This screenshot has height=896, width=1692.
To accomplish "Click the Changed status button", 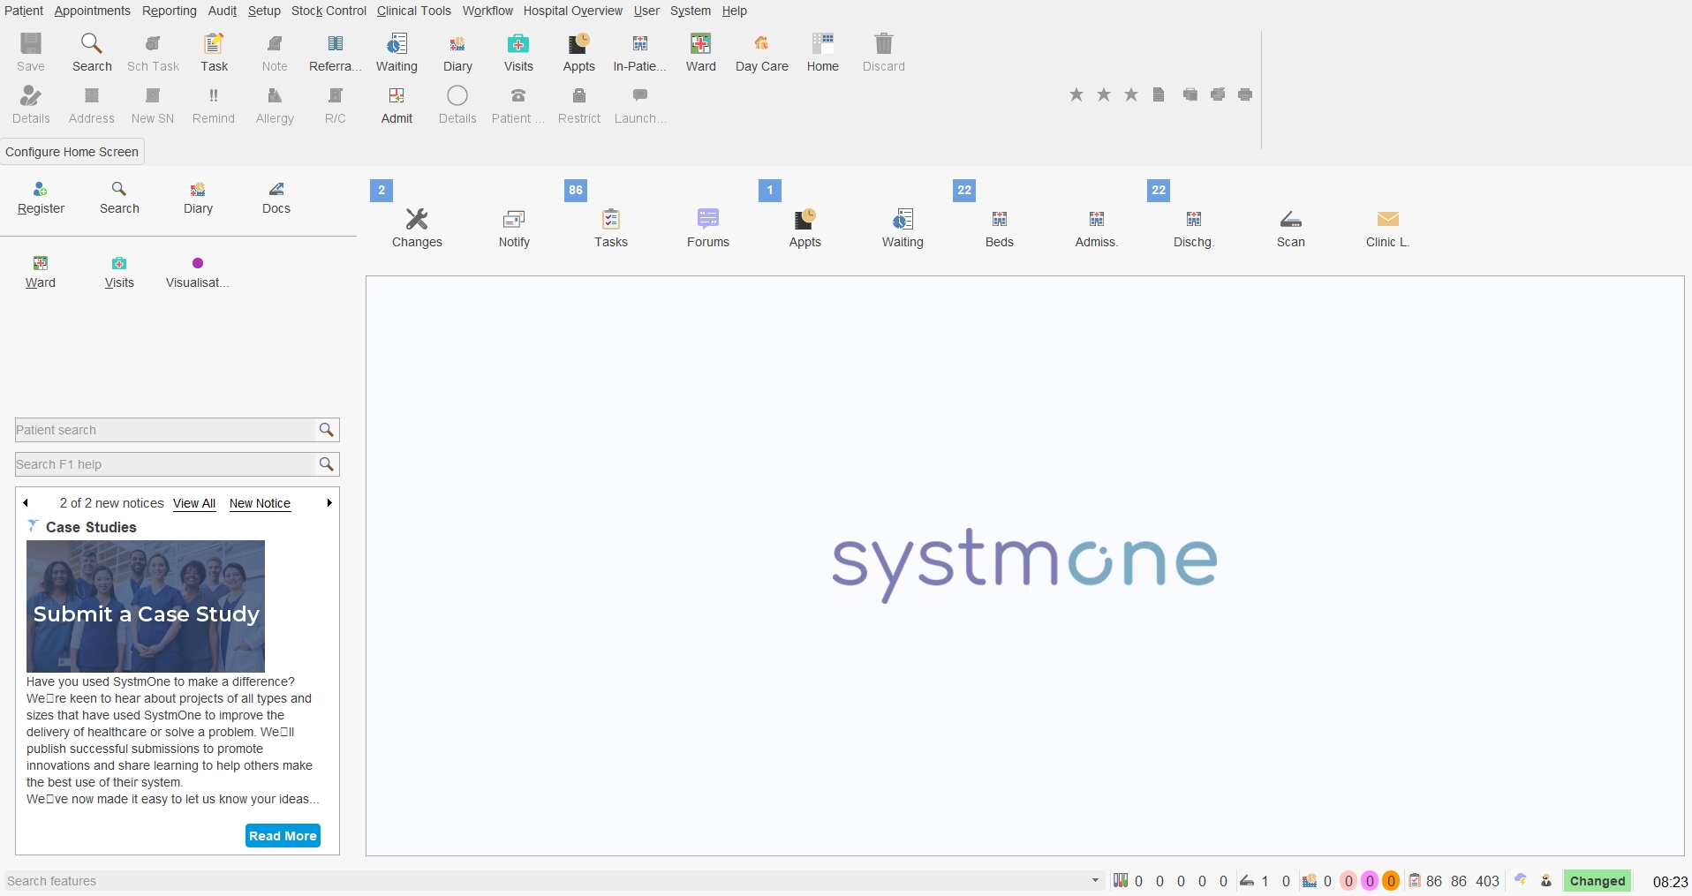I will coord(1598,881).
